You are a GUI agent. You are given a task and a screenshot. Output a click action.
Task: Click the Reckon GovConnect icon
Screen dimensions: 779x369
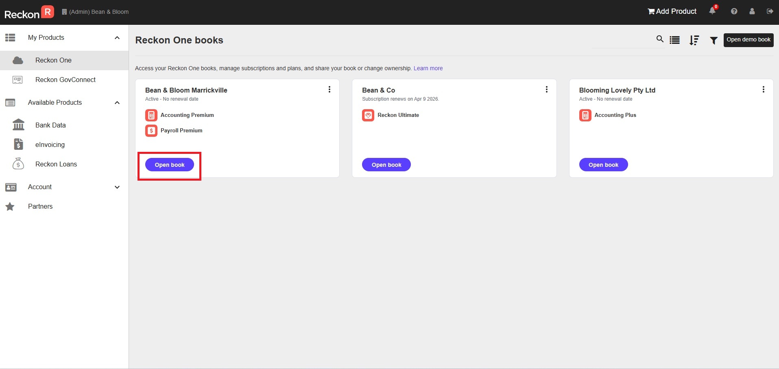click(x=17, y=80)
